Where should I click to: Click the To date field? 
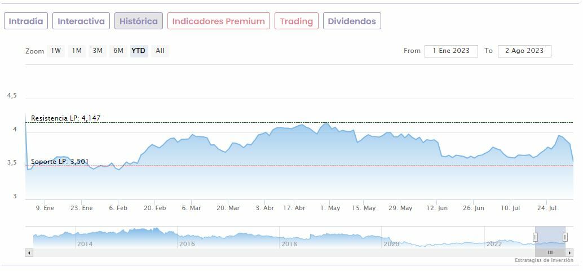pyautogui.click(x=524, y=51)
